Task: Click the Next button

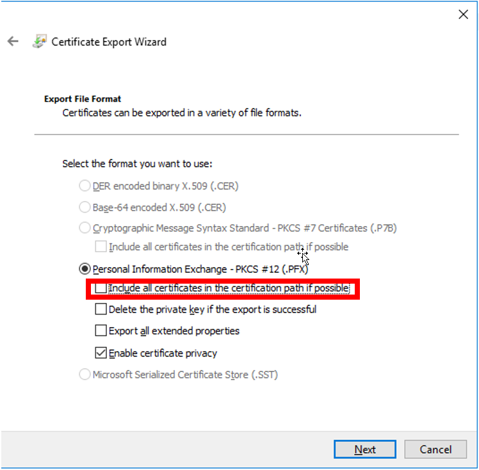Action: [x=365, y=450]
